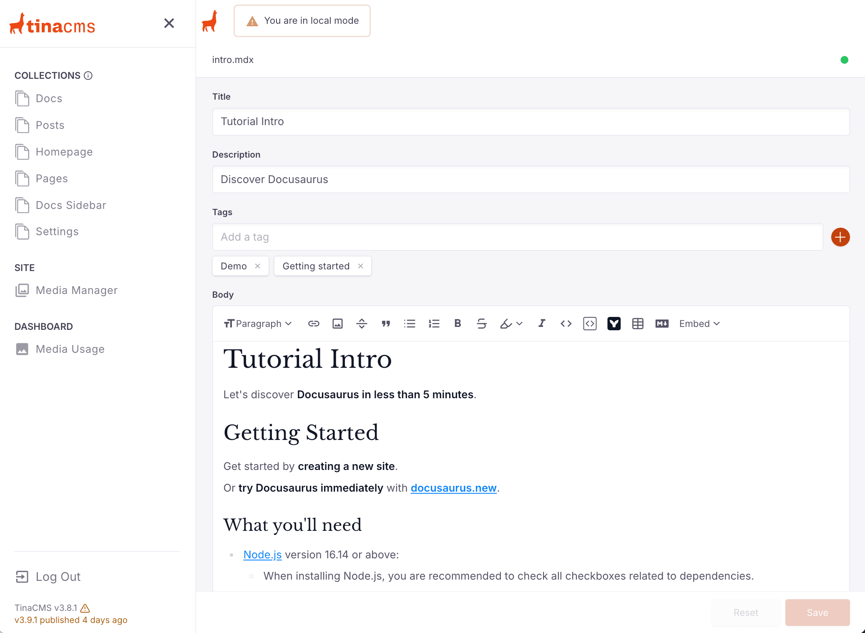Viewport: 865px width, 633px height.
Task: Insert a link with the link icon
Action: pos(314,324)
